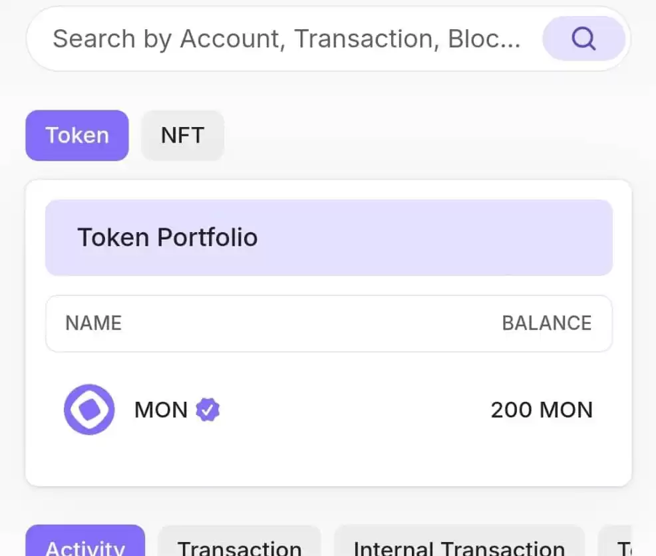Switch to the Transaction tab

(x=240, y=541)
